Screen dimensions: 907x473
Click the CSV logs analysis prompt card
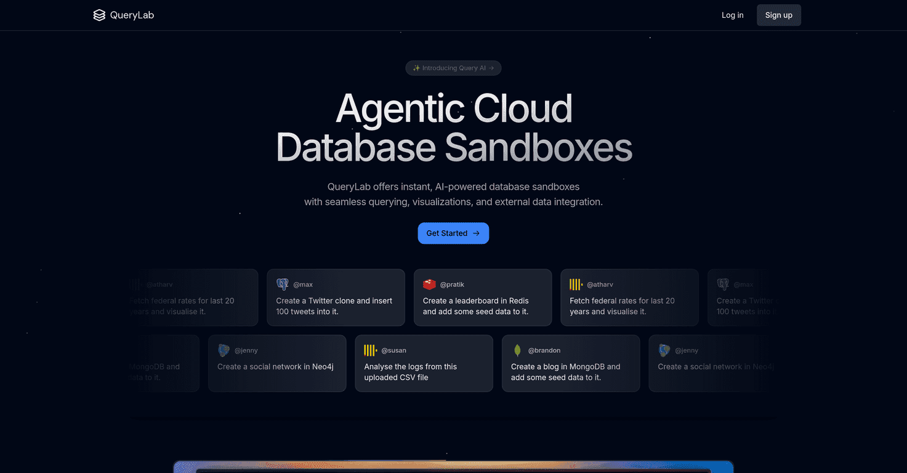click(x=424, y=363)
